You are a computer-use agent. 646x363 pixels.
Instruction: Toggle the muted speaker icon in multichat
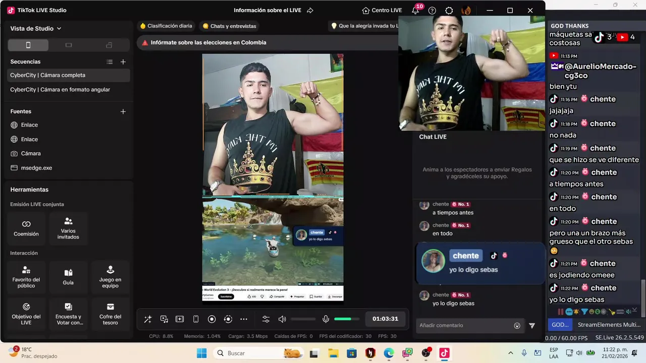pyautogui.click(x=628, y=312)
